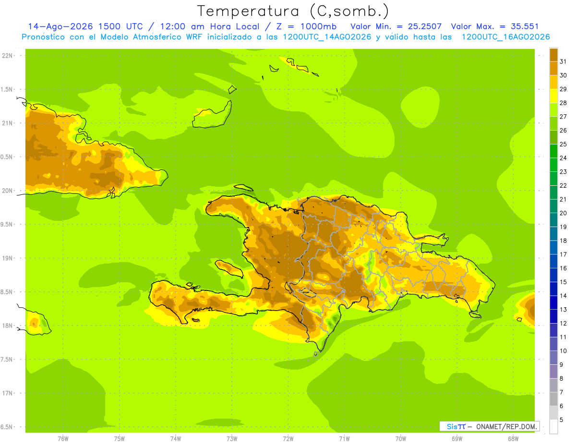Viewport: 576px width, 445px height.
Task: Click the '19N' latitude axis label
Action: pos(7,258)
